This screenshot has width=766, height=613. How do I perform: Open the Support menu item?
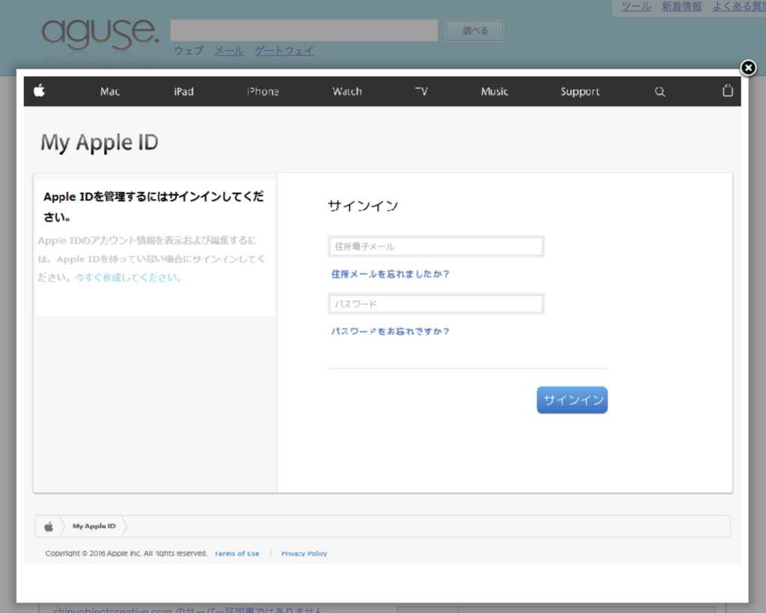pyautogui.click(x=580, y=92)
